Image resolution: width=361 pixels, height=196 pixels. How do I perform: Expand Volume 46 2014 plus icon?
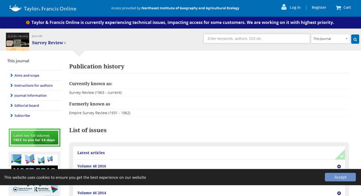coord(339,193)
